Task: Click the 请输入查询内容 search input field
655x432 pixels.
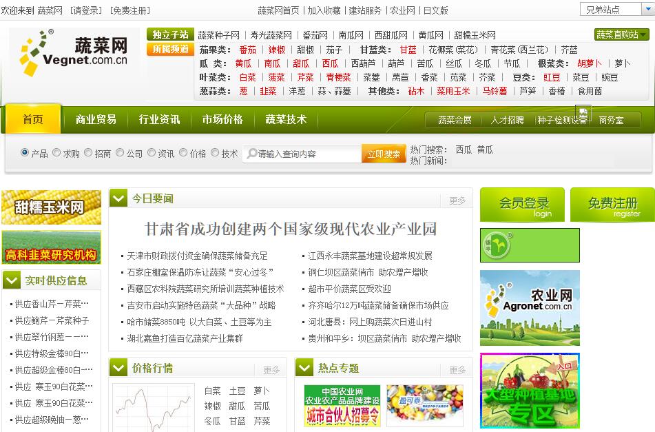Action: click(302, 154)
